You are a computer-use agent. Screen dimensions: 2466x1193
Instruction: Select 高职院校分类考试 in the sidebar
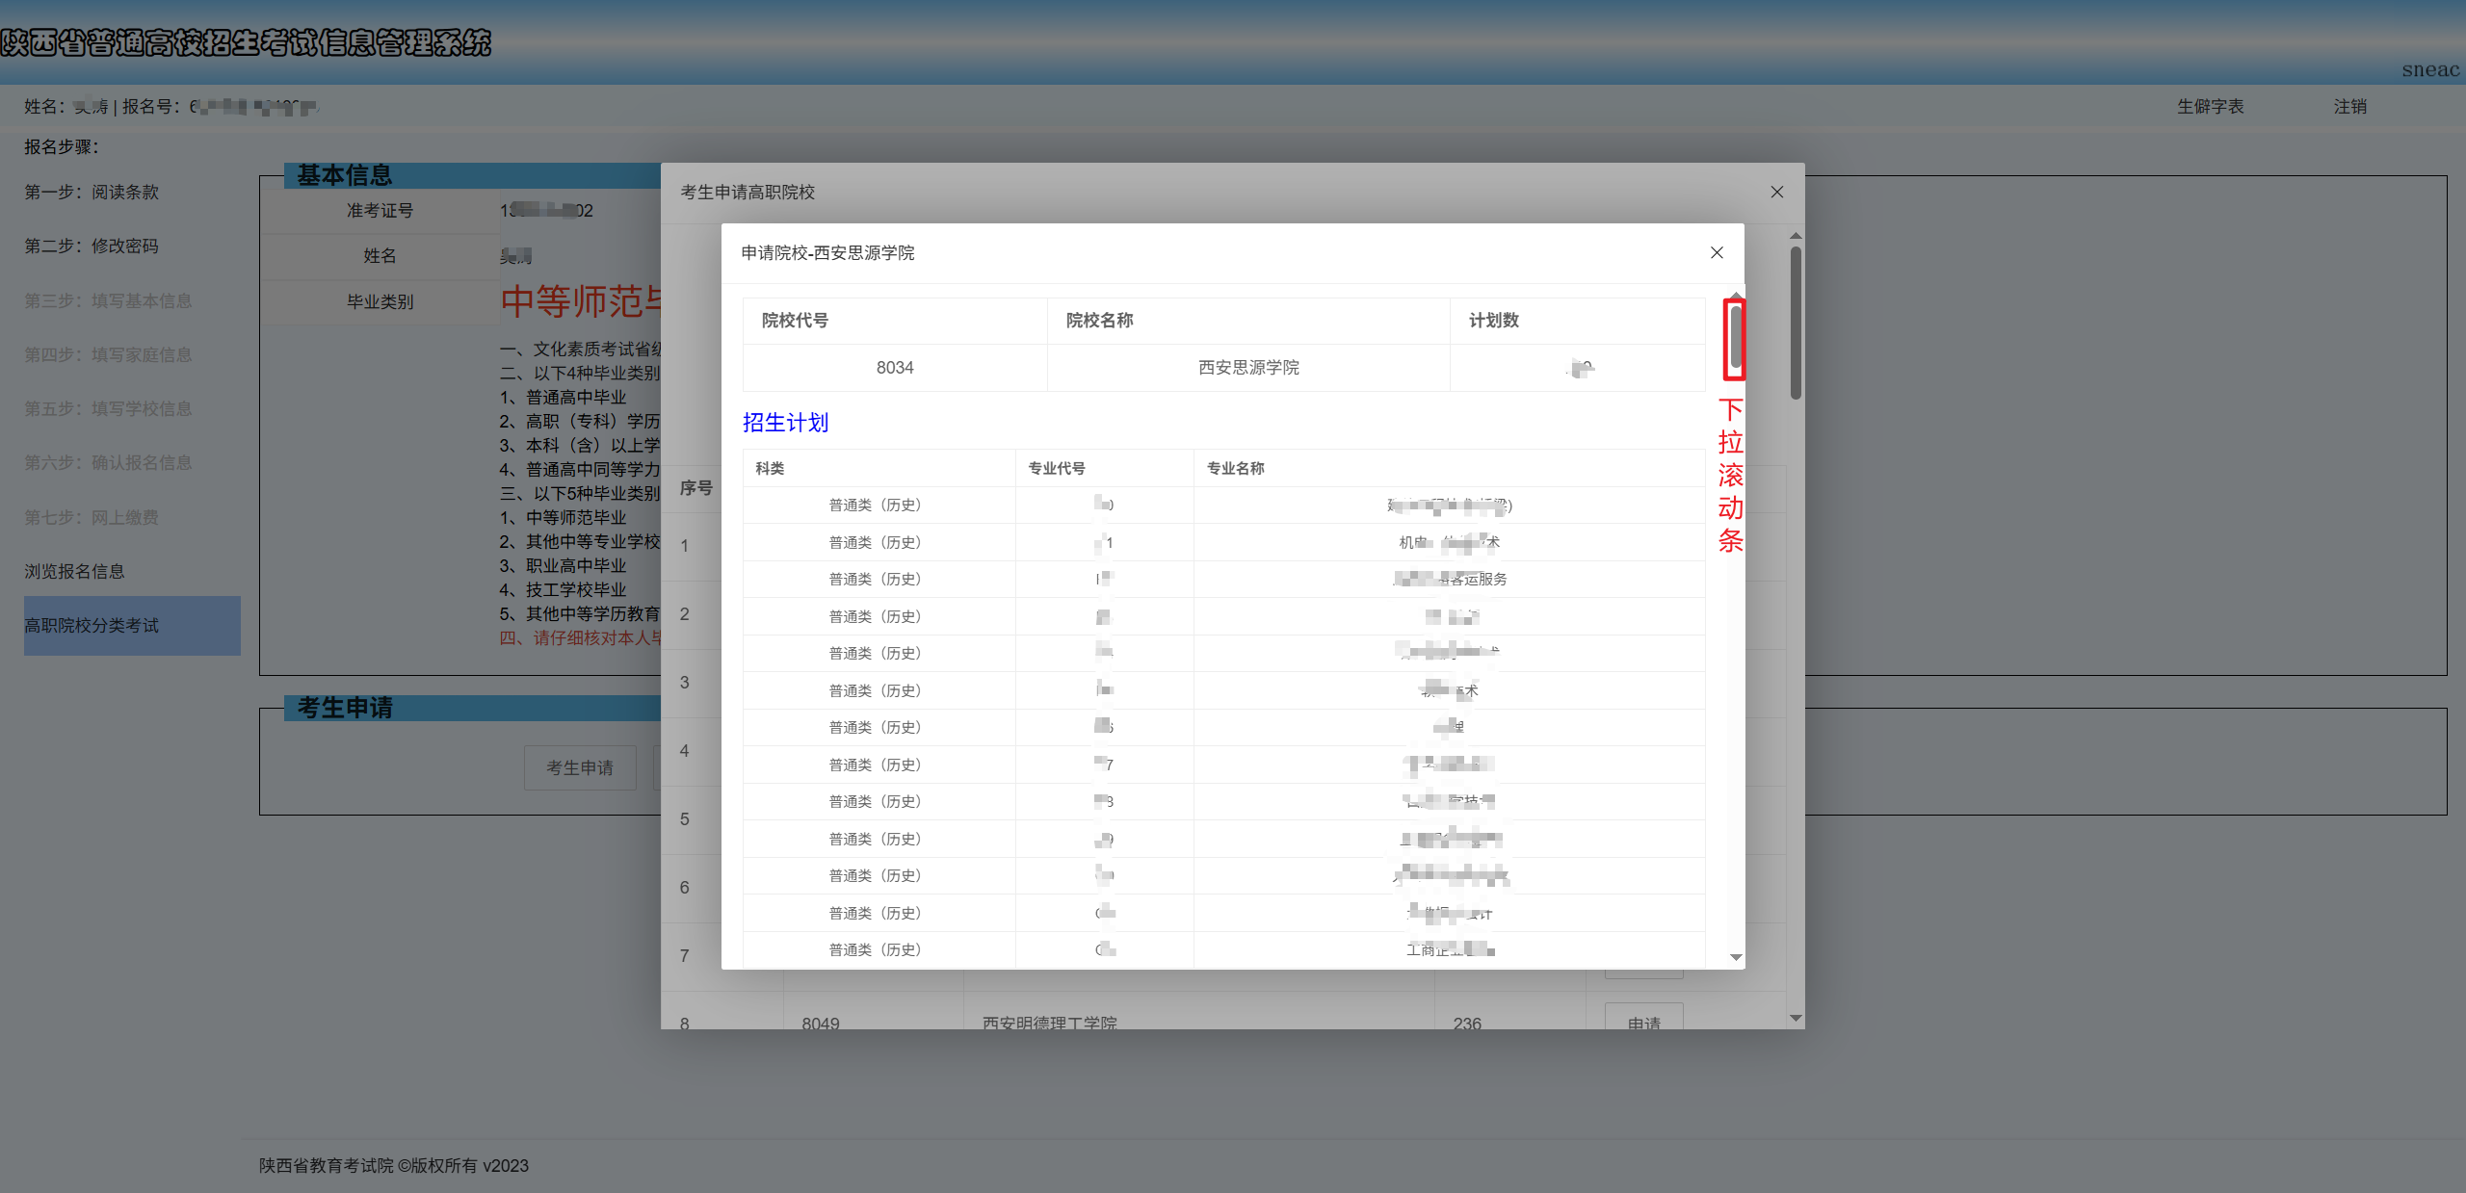[92, 626]
